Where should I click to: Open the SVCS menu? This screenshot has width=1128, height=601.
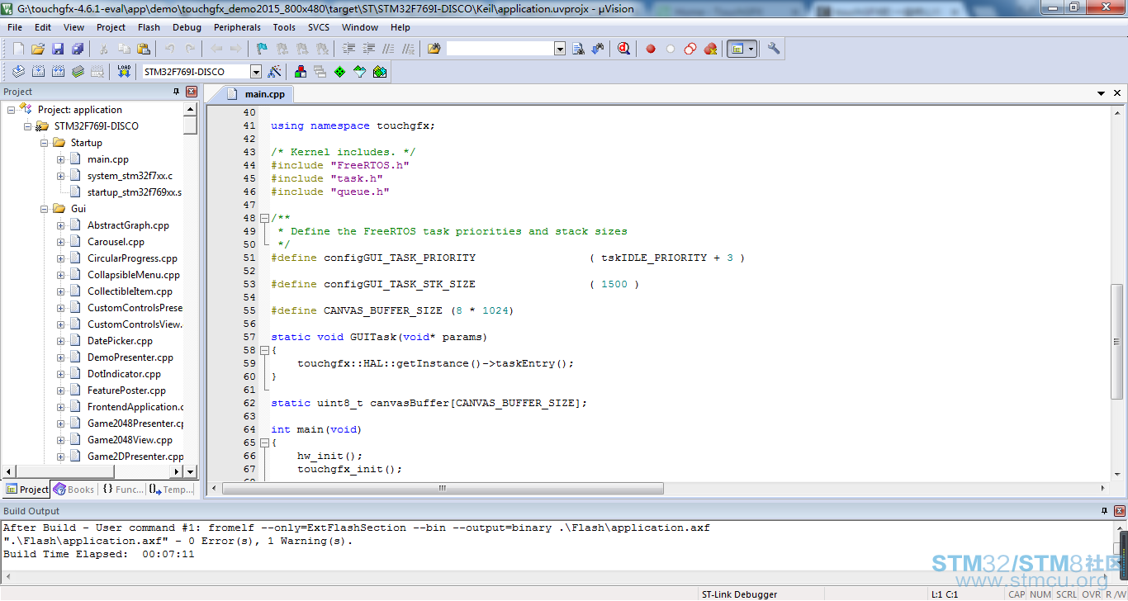(319, 27)
